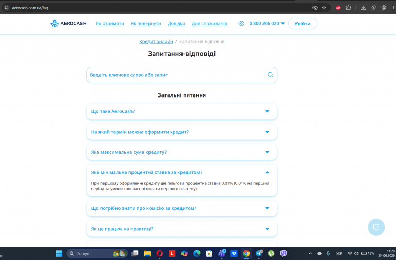396x260 pixels.
Task: Click the leaf-shaped icon beside Downloads
Action: [x=373, y=8]
